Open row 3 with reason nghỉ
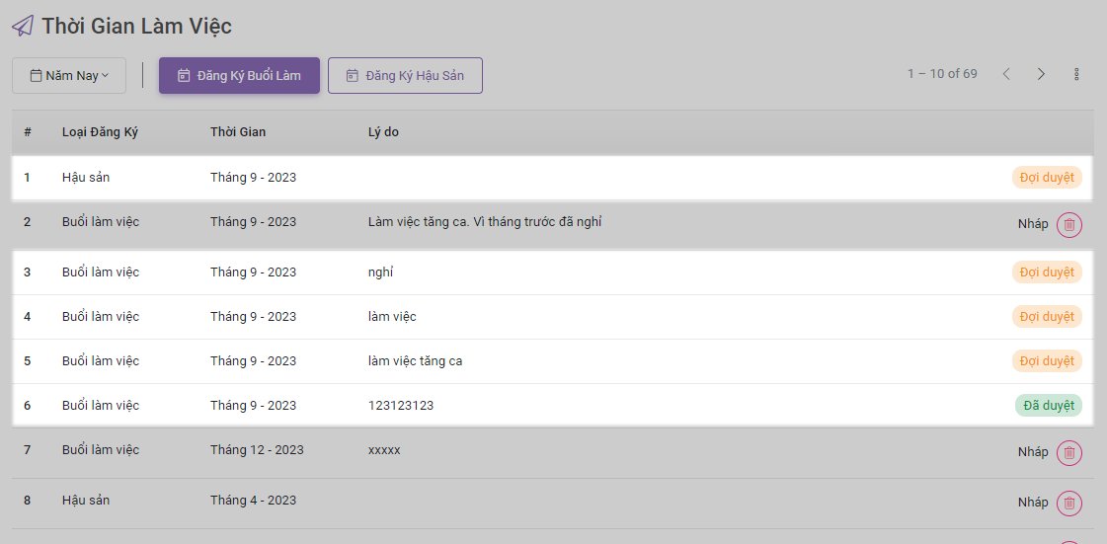This screenshot has height=544, width=1107. click(x=380, y=272)
